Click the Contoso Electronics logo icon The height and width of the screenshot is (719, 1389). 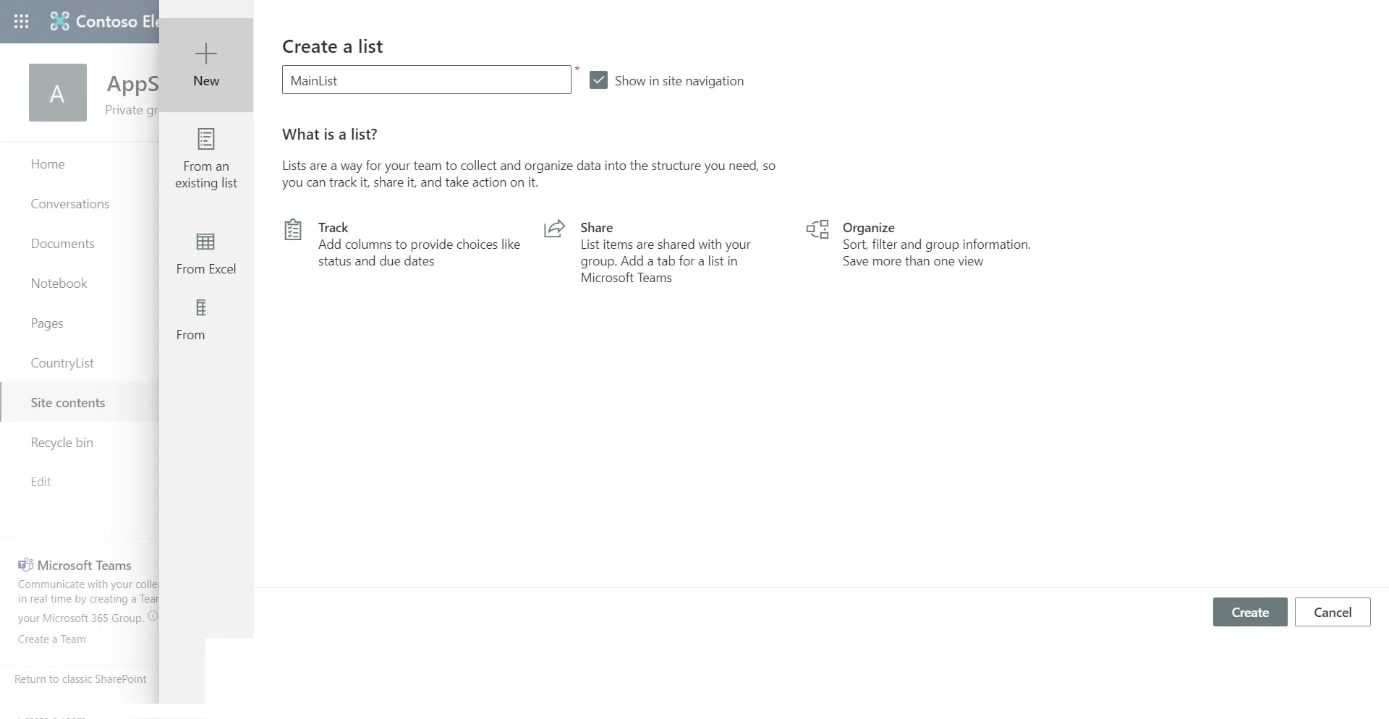pos(59,22)
